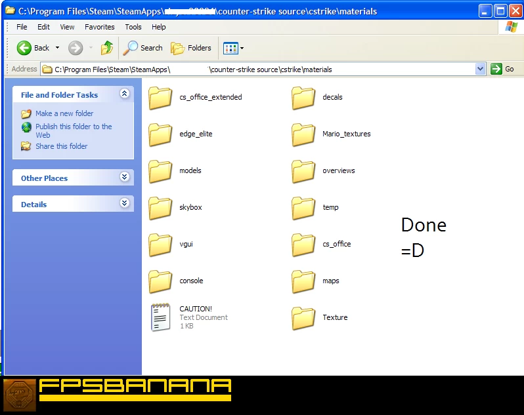Open the Mario_textures folder

[x=303, y=134]
